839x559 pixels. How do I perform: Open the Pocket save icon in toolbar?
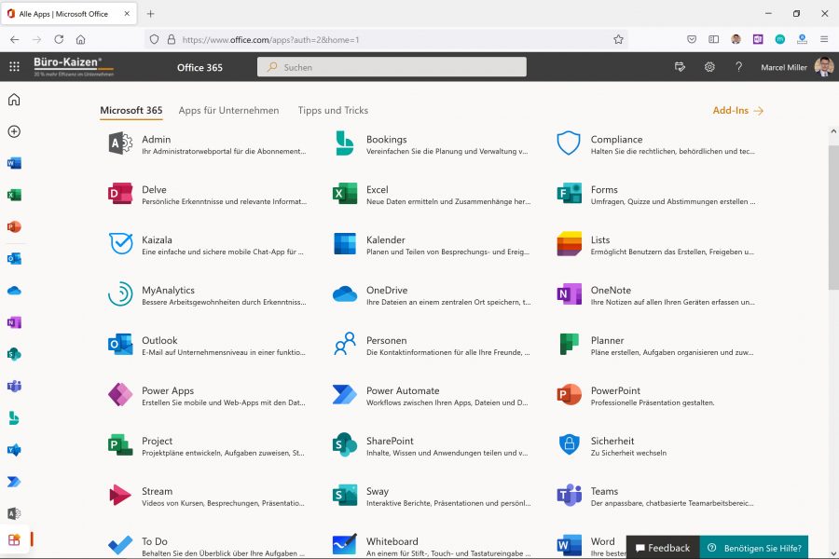click(x=692, y=39)
